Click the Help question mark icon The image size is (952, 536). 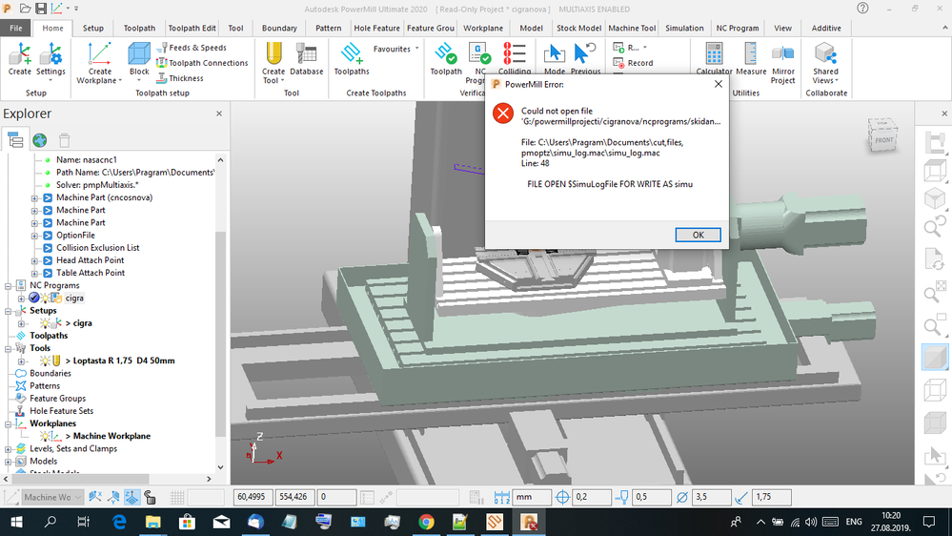[862, 9]
